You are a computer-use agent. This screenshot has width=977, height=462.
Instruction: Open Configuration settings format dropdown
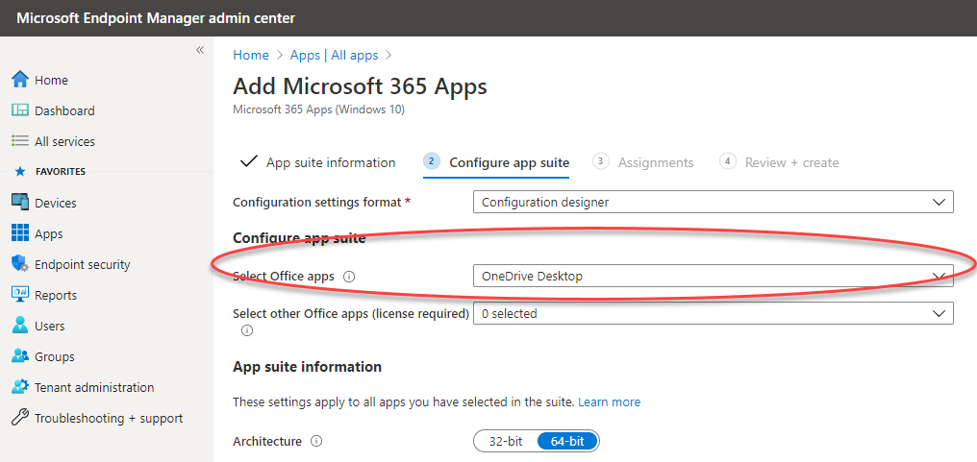click(x=713, y=203)
